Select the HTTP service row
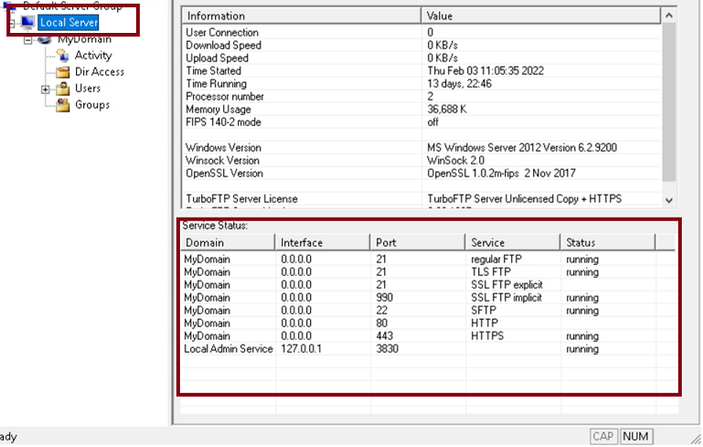 click(428, 324)
